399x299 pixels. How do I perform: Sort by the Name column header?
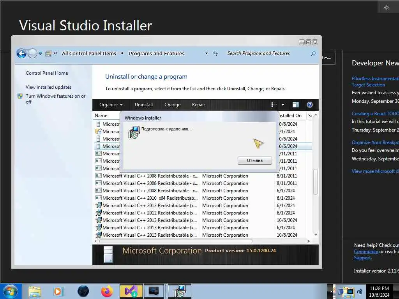click(101, 116)
